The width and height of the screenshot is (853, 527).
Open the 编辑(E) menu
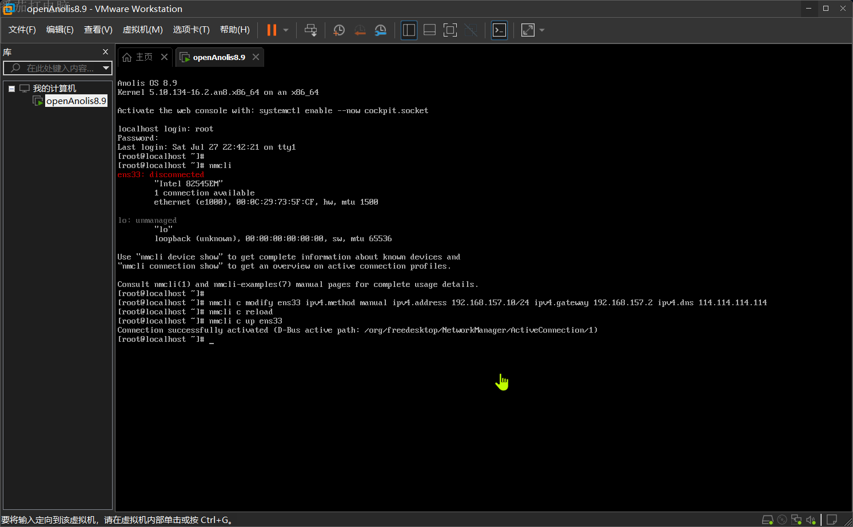[60, 30]
